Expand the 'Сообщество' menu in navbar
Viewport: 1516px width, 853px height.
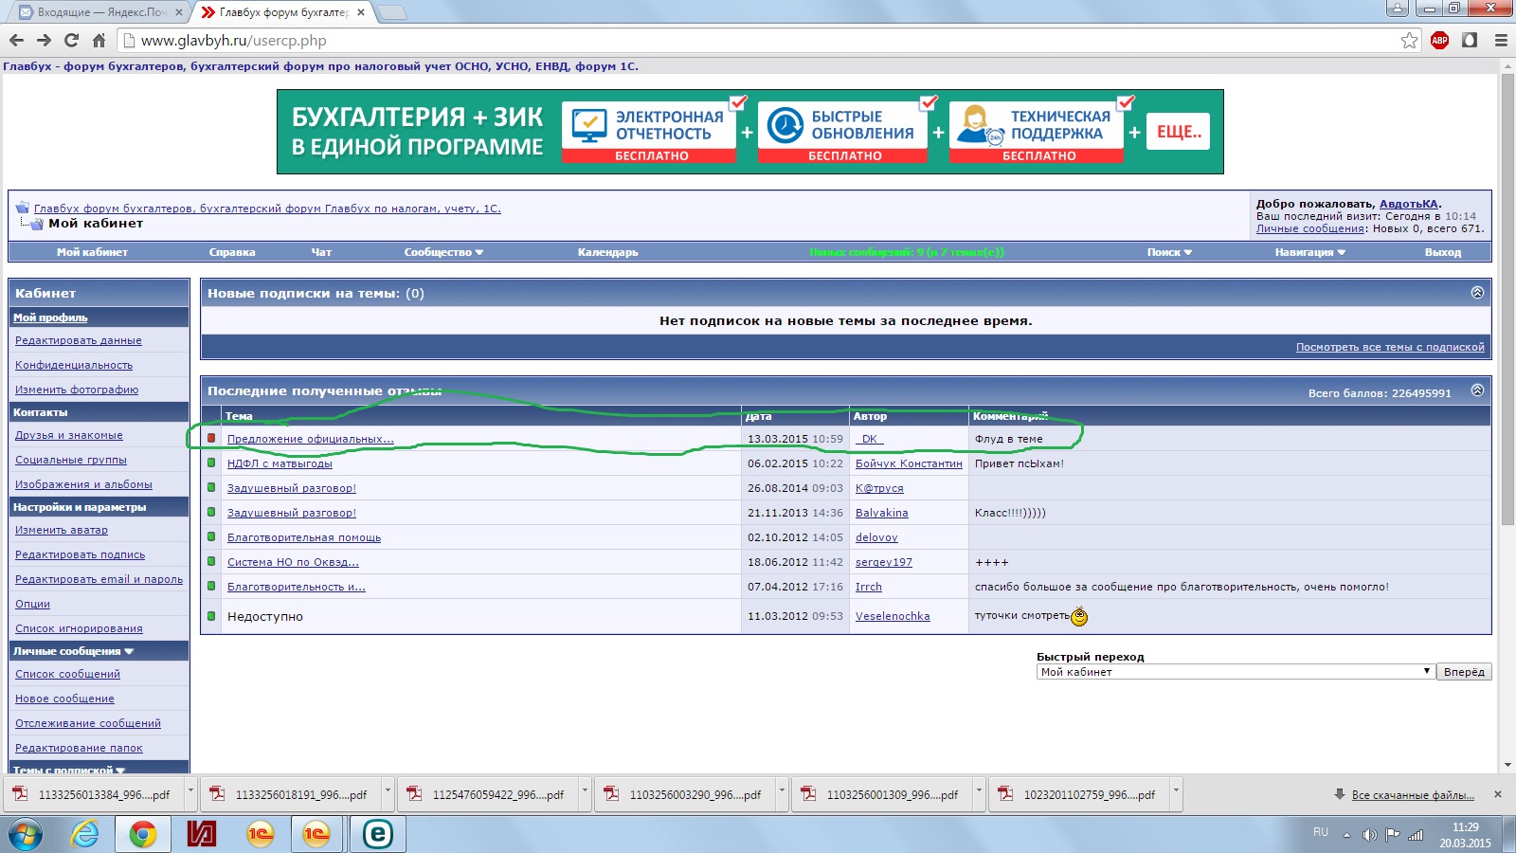pos(443,252)
